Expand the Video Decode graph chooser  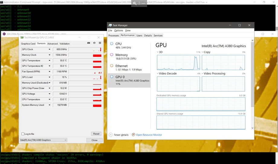click(157, 73)
